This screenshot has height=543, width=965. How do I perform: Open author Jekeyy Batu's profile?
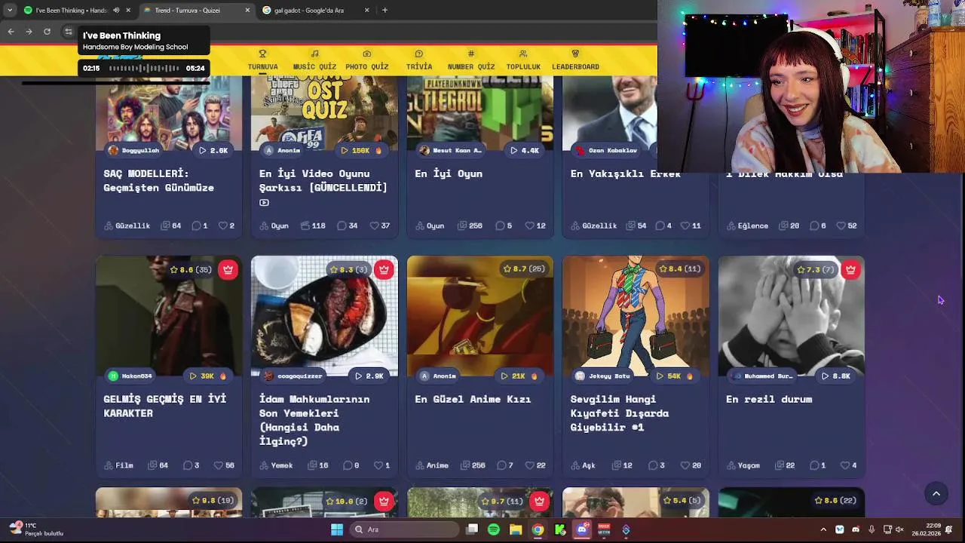[602, 376]
